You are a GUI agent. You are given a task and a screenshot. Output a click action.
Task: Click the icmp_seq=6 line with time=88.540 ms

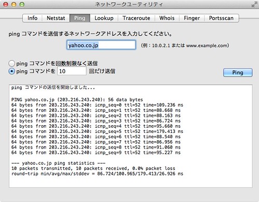(96, 137)
